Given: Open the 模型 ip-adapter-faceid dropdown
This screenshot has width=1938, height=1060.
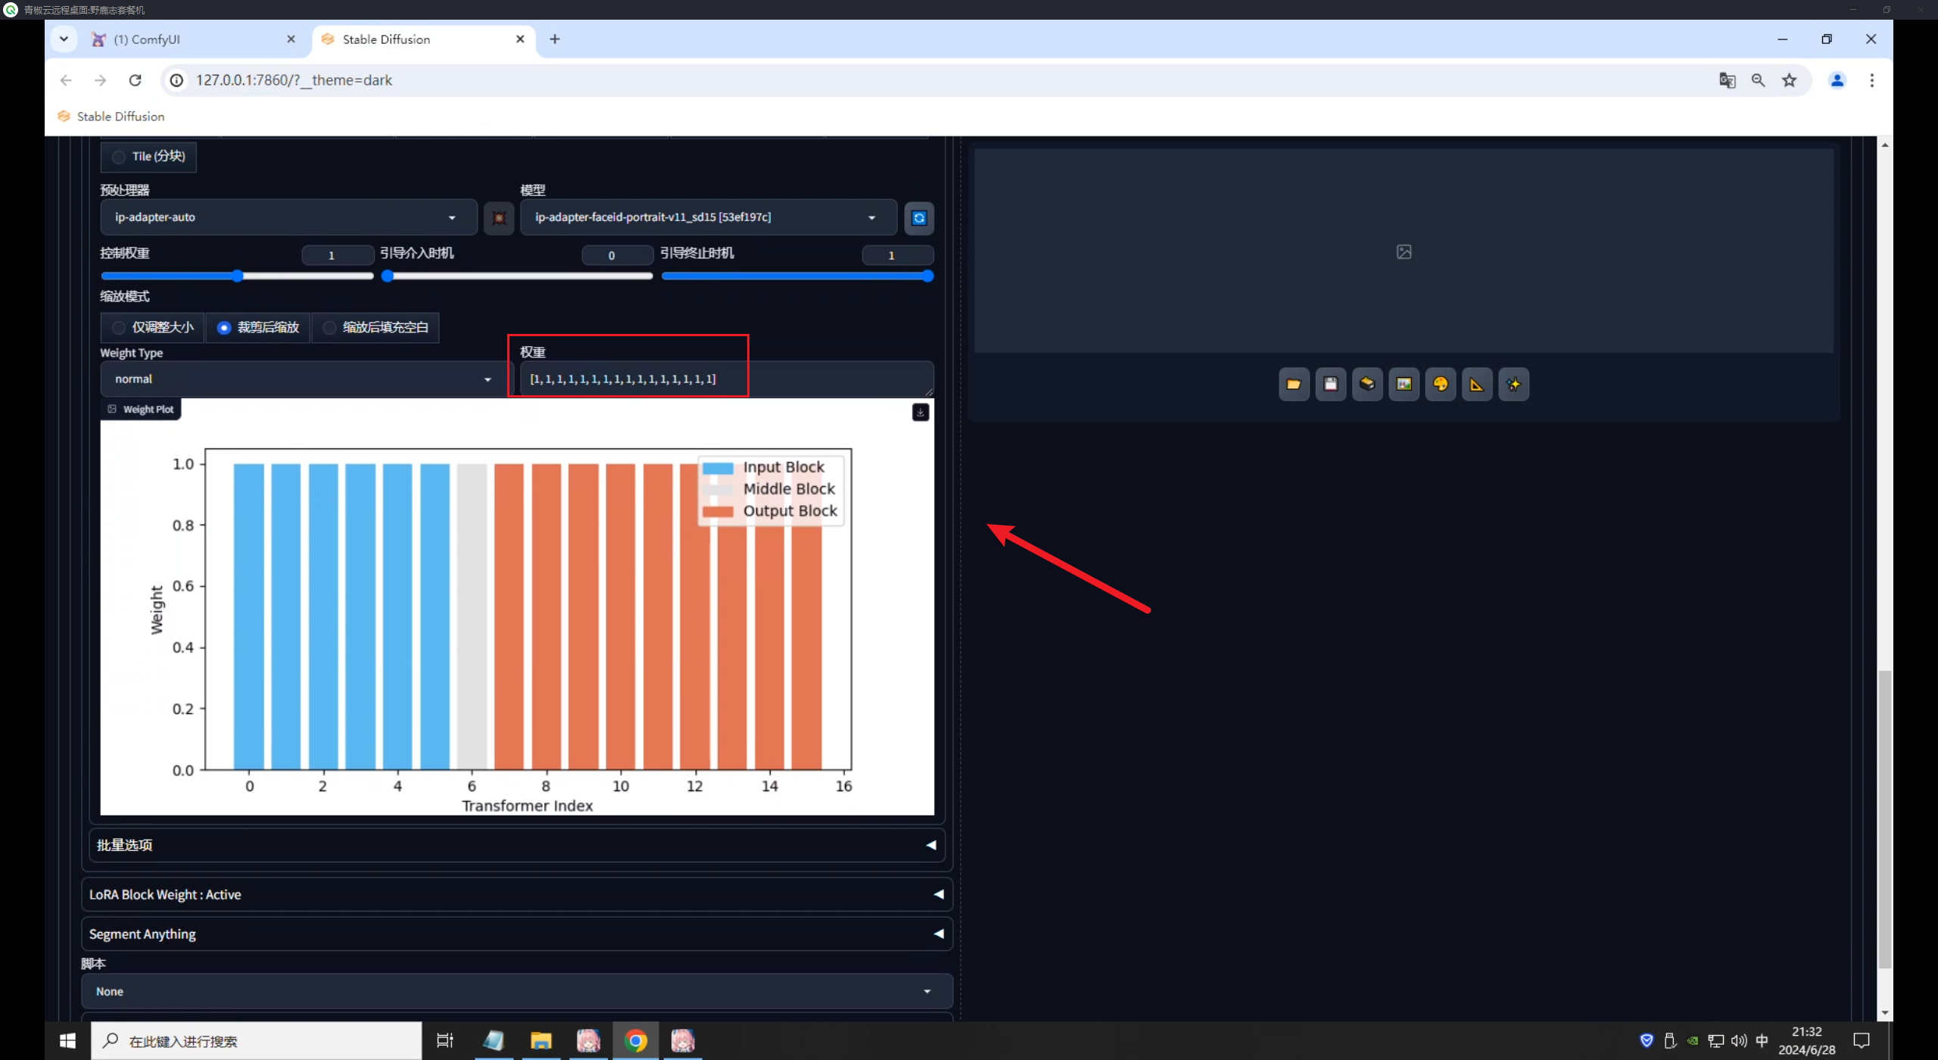Looking at the screenshot, I should click(x=709, y=218).
